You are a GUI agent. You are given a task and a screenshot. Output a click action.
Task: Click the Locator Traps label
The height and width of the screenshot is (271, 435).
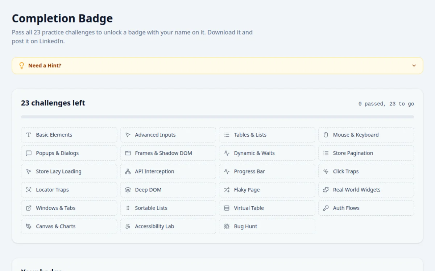[x=52, y=190]
